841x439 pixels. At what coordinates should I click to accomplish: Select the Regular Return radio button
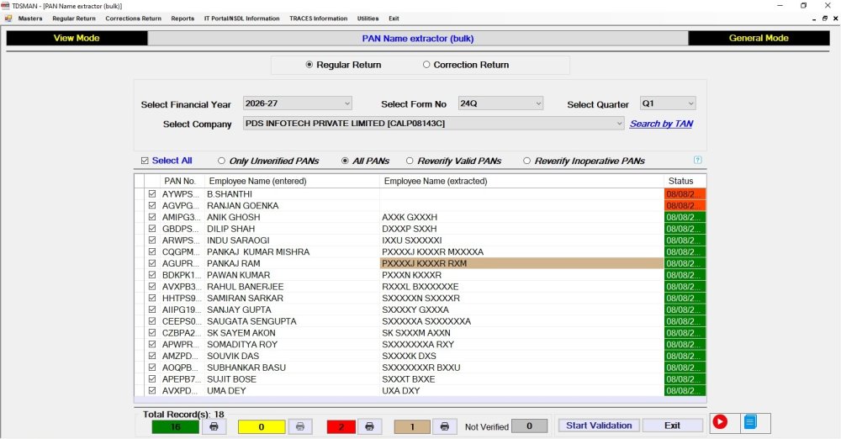coord(309,65)
